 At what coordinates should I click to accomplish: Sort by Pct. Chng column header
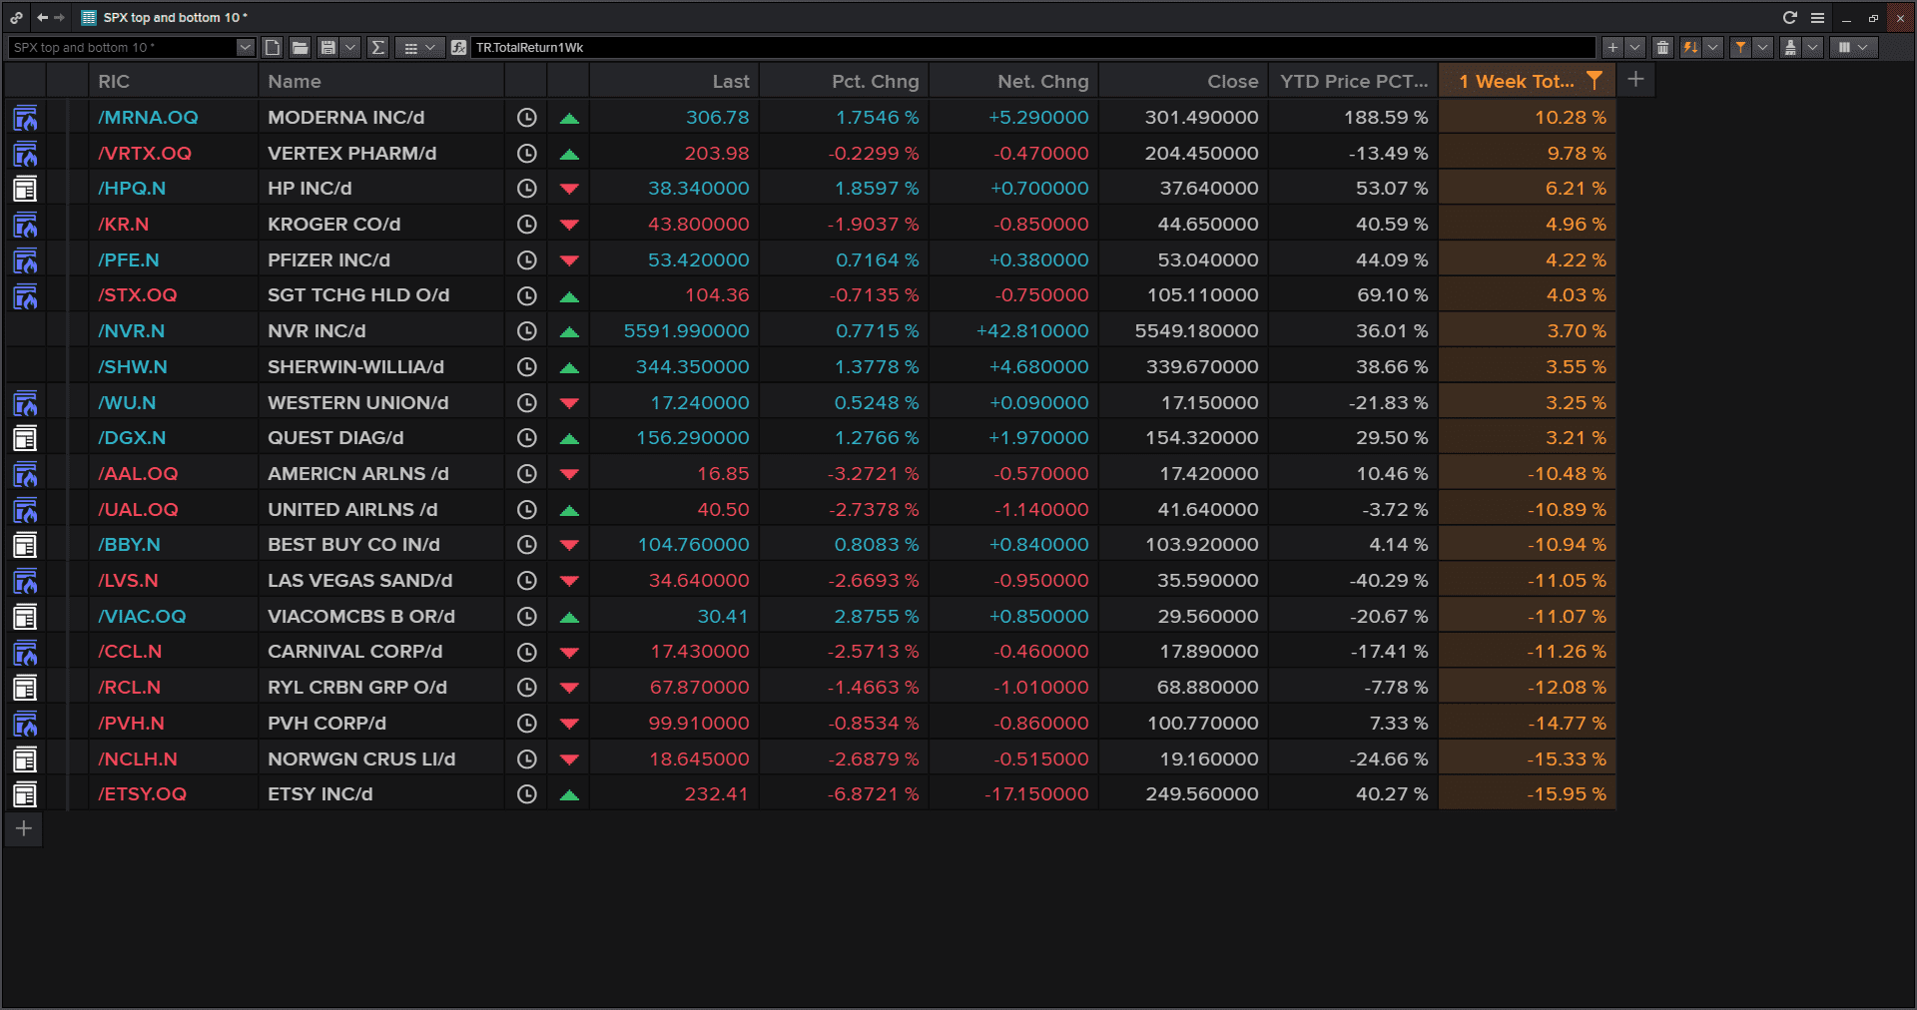point(845,81)
